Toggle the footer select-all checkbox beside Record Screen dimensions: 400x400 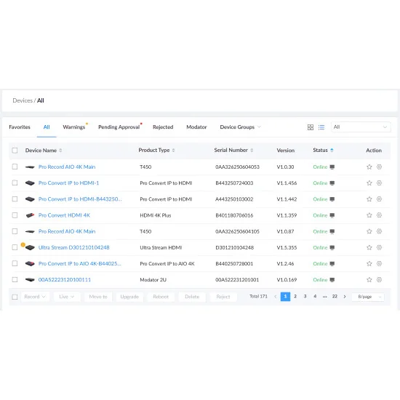tap(15, 297)
